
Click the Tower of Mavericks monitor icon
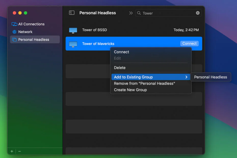73,44
